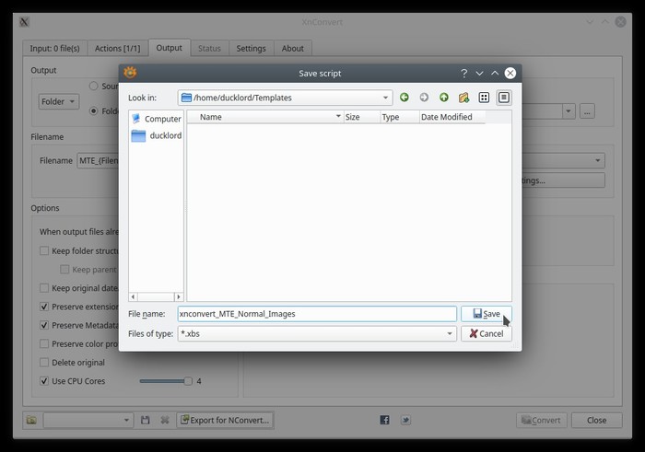Screen dimensions: 645x452
Task: Open the Twitter icon in XnConvert
Action: click(x=405, y=420)
